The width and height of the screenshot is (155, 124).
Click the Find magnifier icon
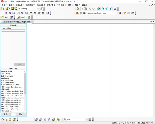103,9
